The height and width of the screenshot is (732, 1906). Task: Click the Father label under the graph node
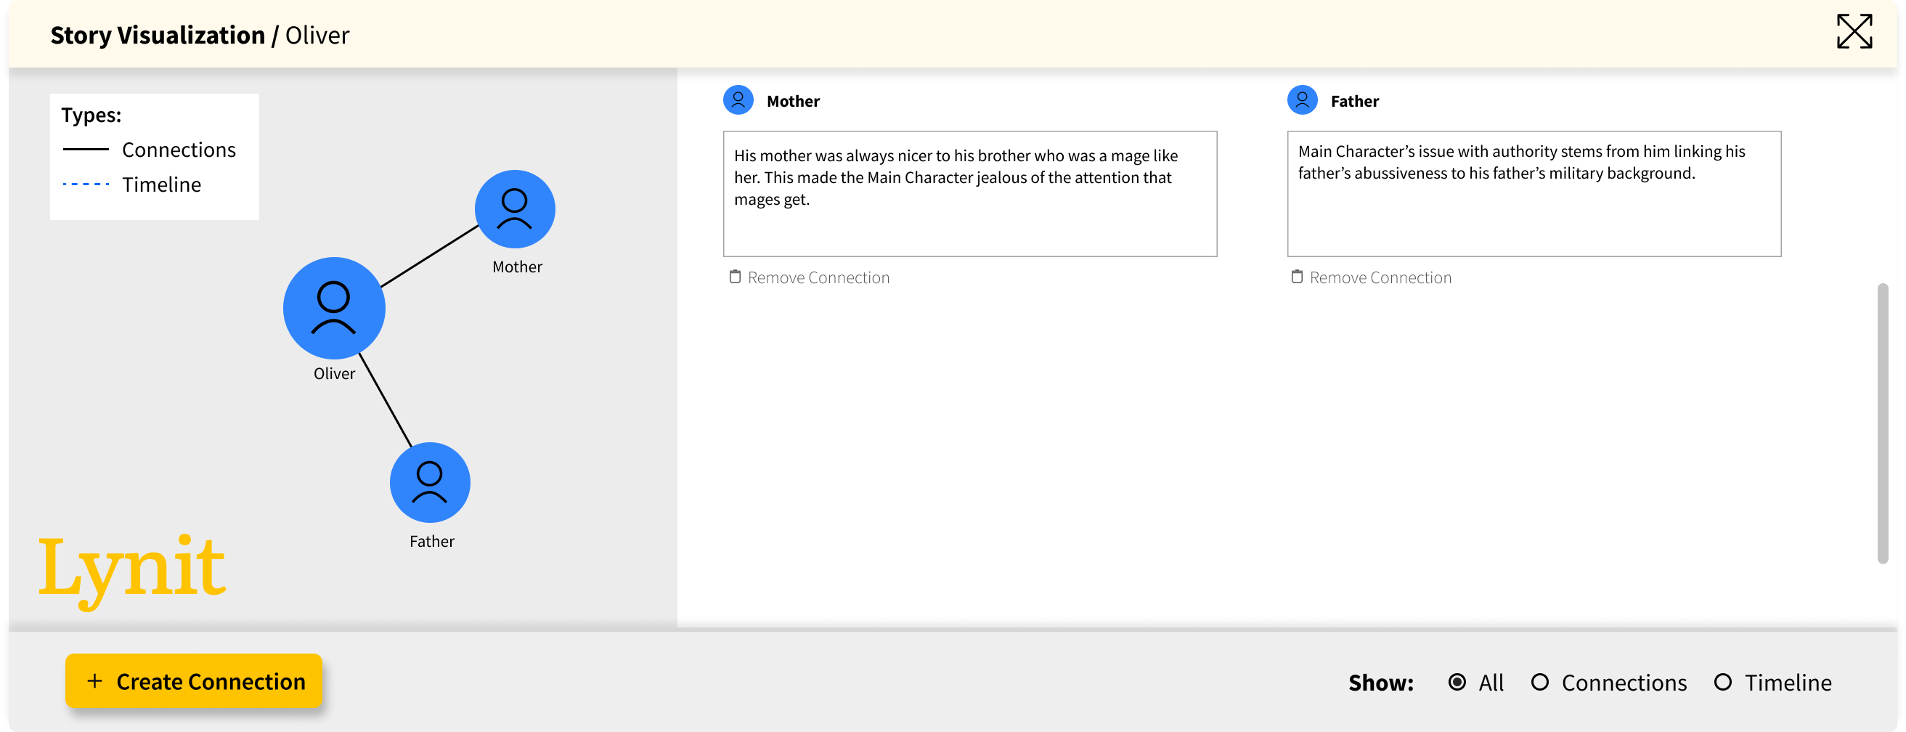click(432, 541)
